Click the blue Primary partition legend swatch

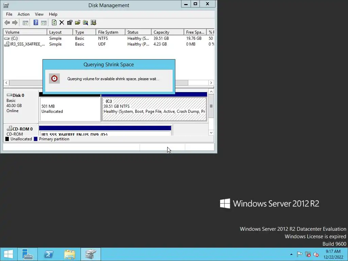tap(35, 139)
